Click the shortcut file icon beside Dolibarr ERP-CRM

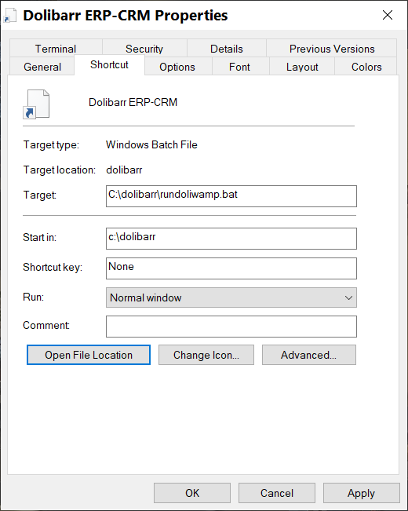tap(36, 104)
